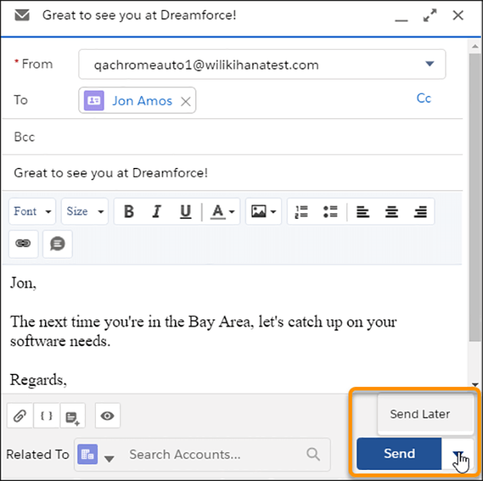Toggle italic formatting

tap(157, 211)
